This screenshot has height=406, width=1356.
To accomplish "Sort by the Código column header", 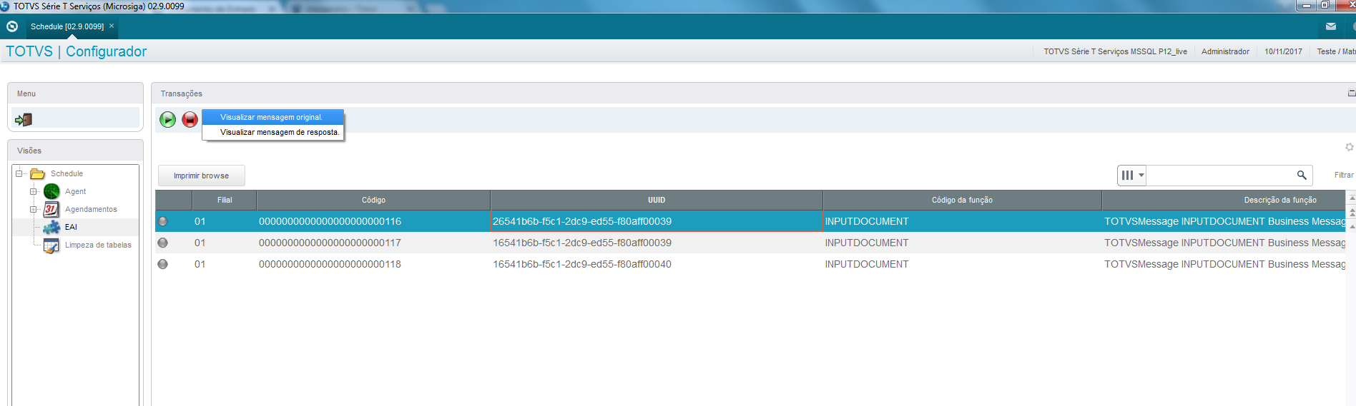I will pyautogui.click(x=373, y=200).
